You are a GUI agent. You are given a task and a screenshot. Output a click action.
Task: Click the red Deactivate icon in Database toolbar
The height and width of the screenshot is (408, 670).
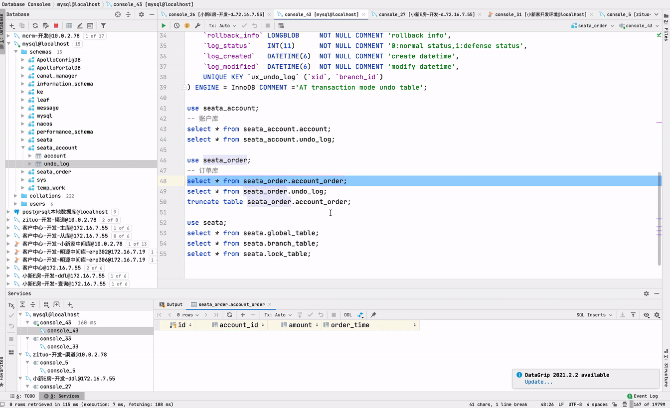click(x=56, y=25)
